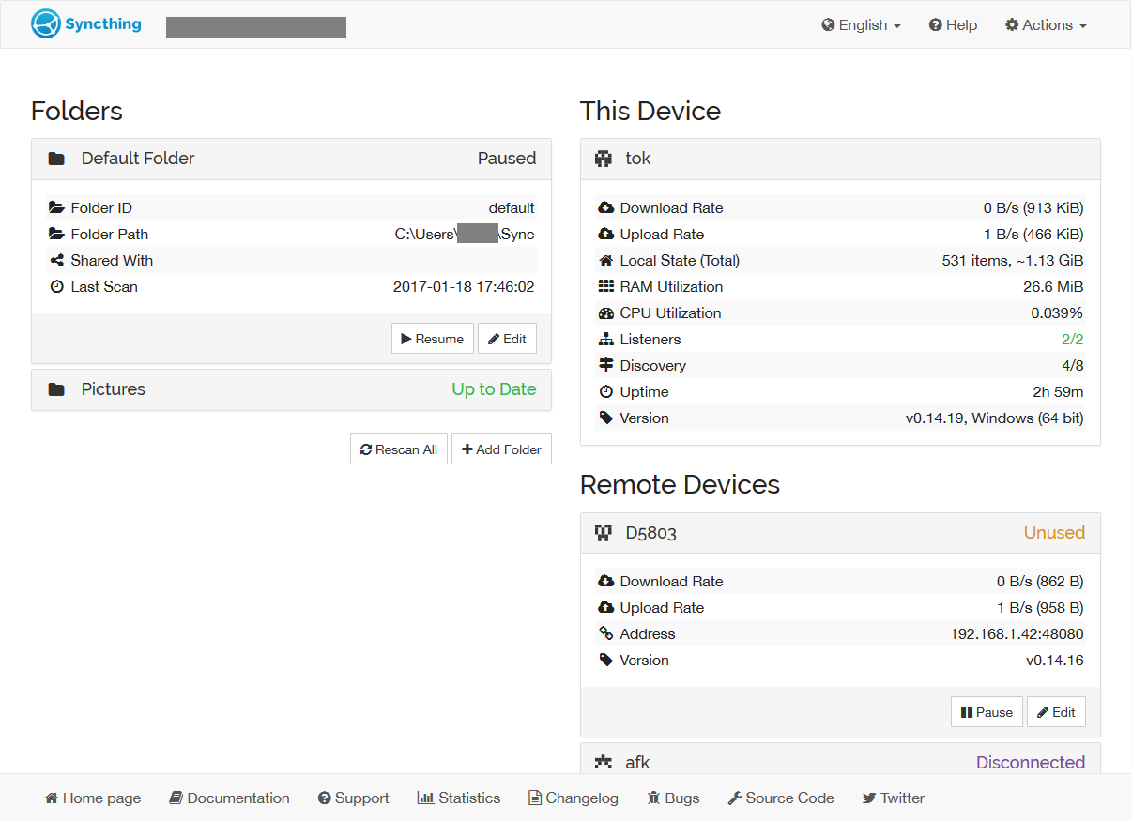Click the Paused status of Default Folder
This screenshot has height=821, width=1132.
coord(507,159)
